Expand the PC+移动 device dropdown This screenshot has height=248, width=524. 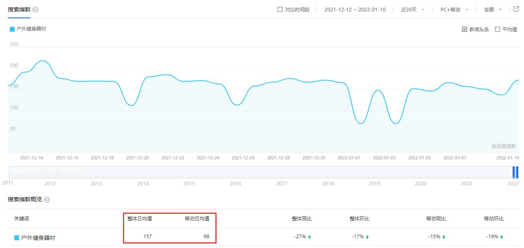click(454, 9)
